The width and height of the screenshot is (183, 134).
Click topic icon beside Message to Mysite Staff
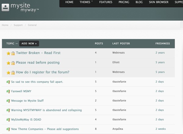[8, 101]
